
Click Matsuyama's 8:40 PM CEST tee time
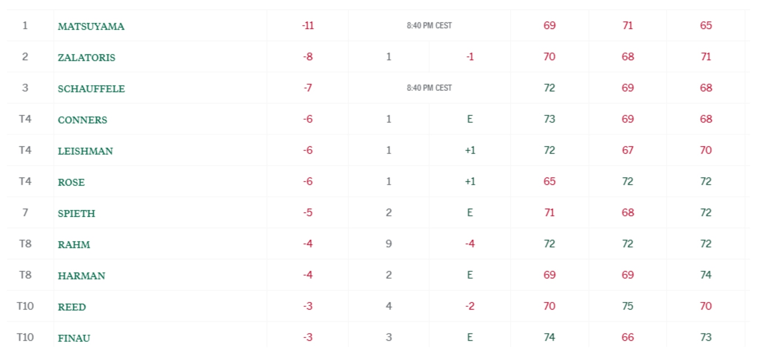pyautogui.click(x=429, y=25)
